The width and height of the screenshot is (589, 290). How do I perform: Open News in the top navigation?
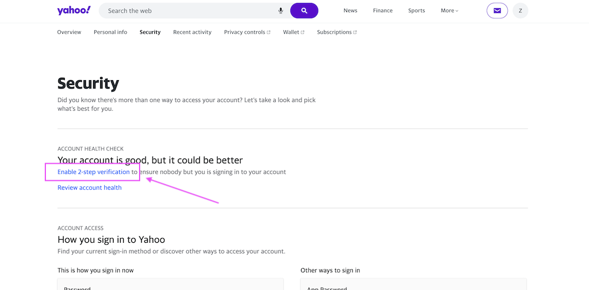tap(350, 11)
